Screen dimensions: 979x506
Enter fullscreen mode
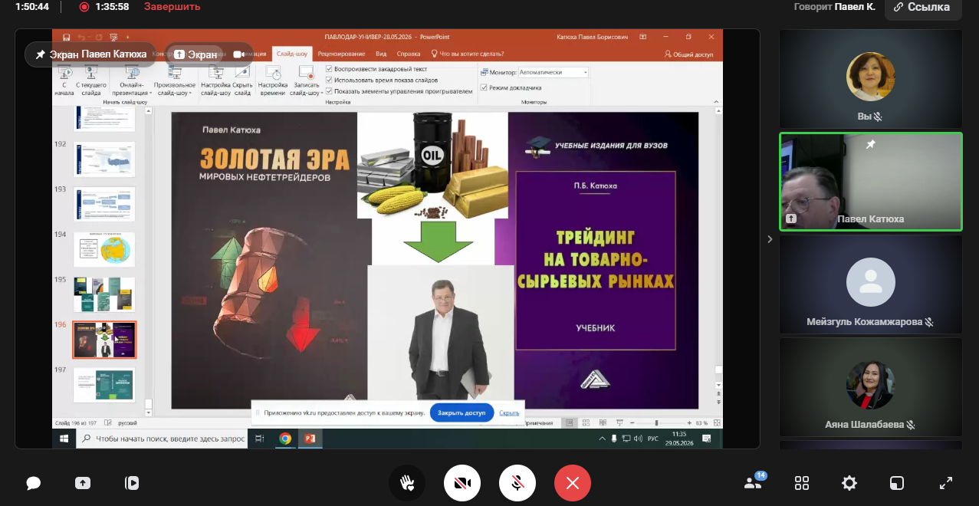coord(946,483)
